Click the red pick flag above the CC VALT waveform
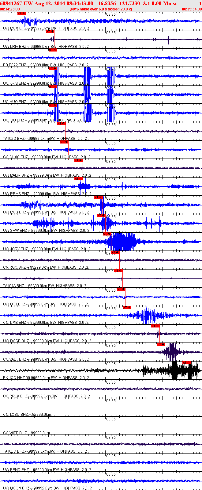 tap(161, 344)
